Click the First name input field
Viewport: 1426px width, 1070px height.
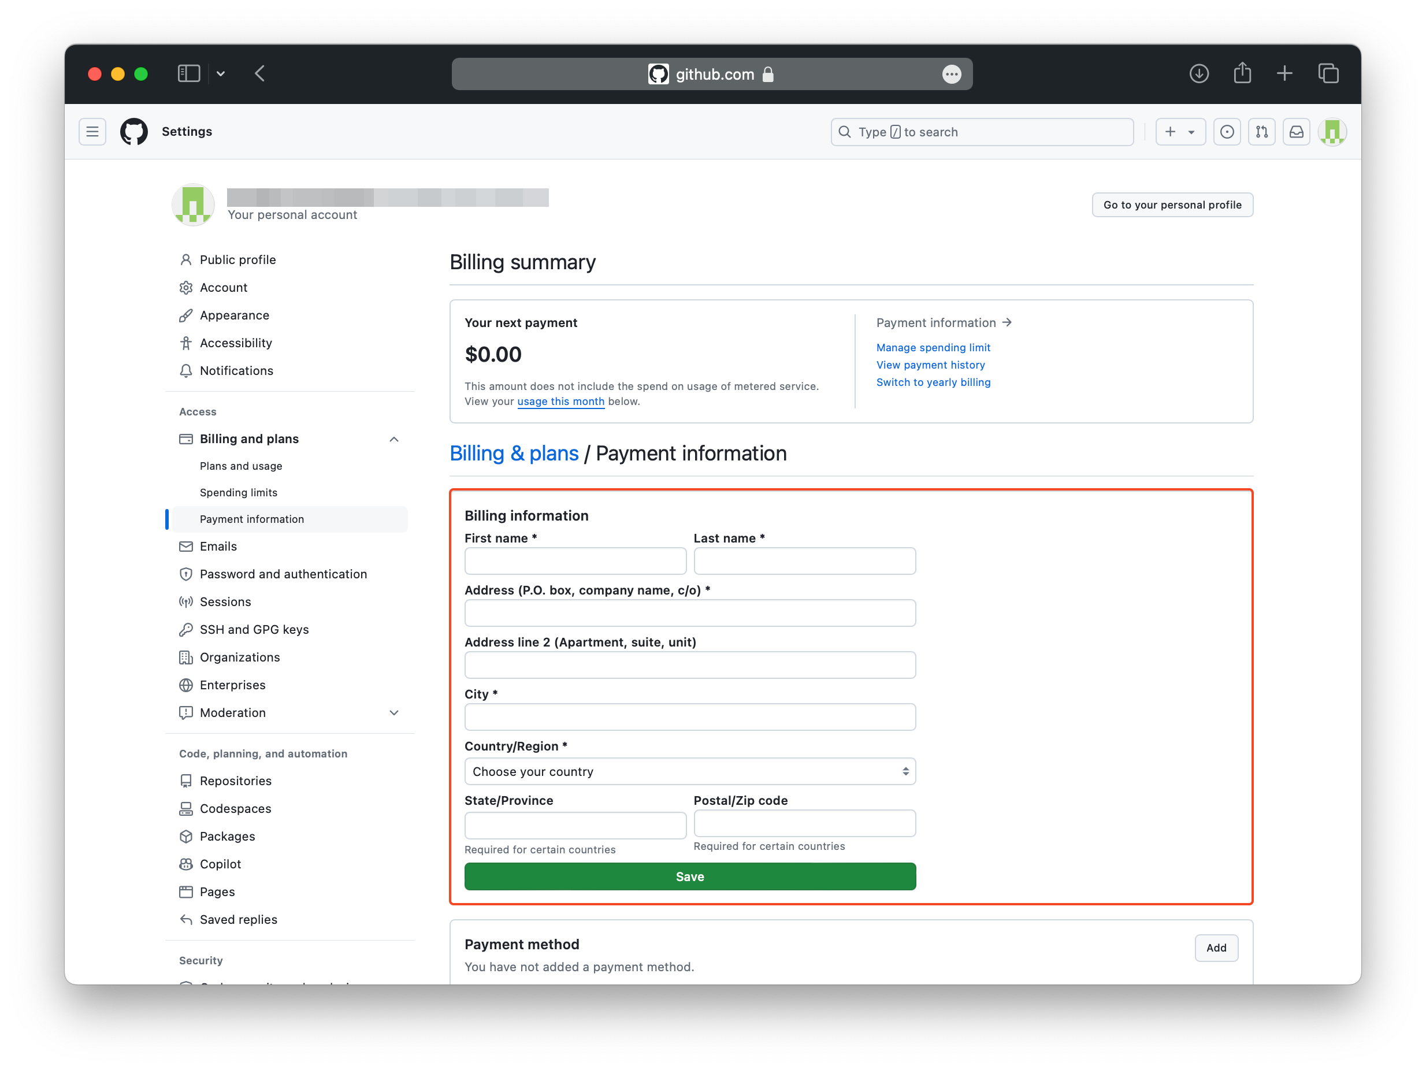point(575,561)
